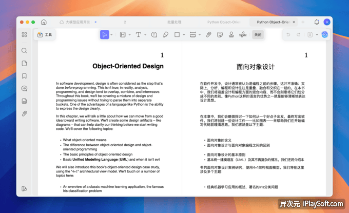Screen dimensions: 349x213
Task: Select the pencil drawing tool
Action: point(166,34)
